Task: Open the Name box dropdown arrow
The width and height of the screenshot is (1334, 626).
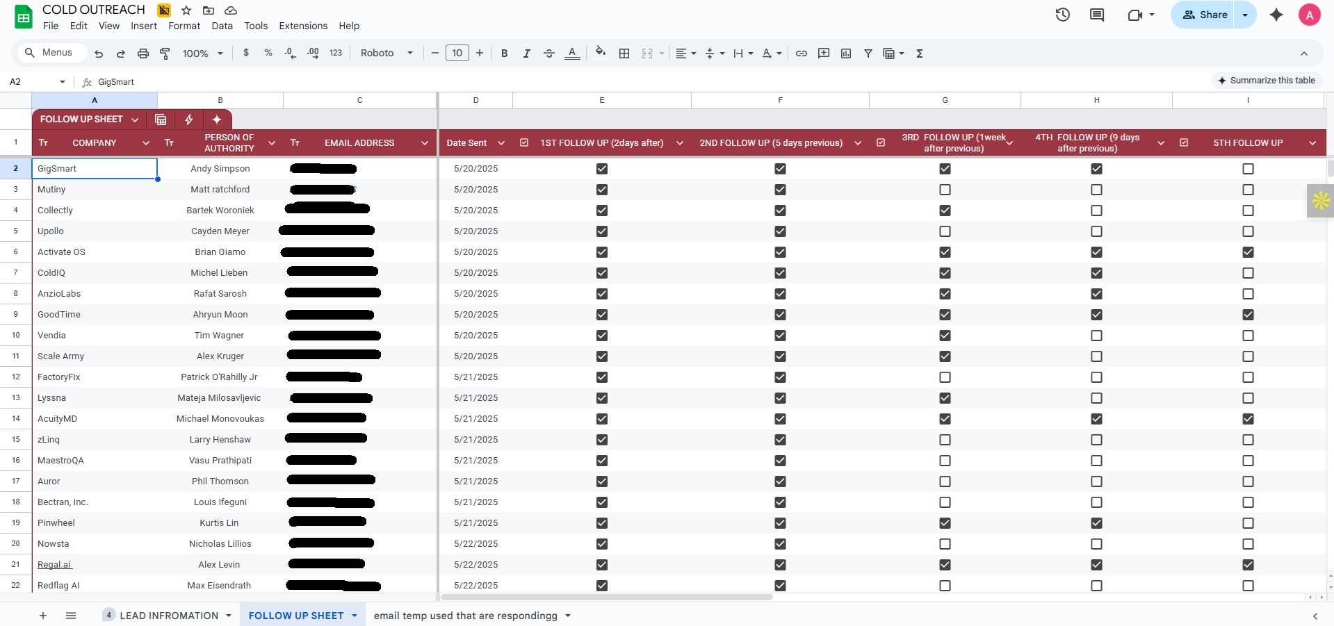Action: coord(63,82)
